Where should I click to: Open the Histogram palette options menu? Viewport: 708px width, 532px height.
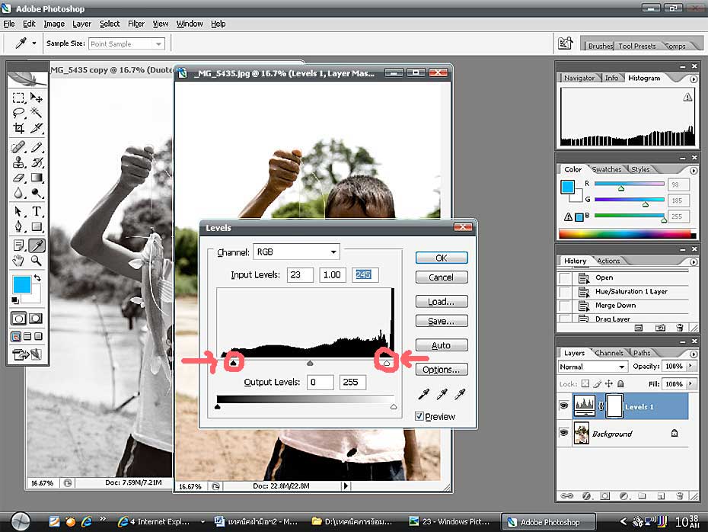click(x=694, y=79)
